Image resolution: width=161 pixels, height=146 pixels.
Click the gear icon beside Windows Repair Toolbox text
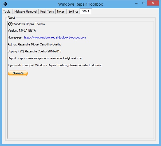click(10, 24)
